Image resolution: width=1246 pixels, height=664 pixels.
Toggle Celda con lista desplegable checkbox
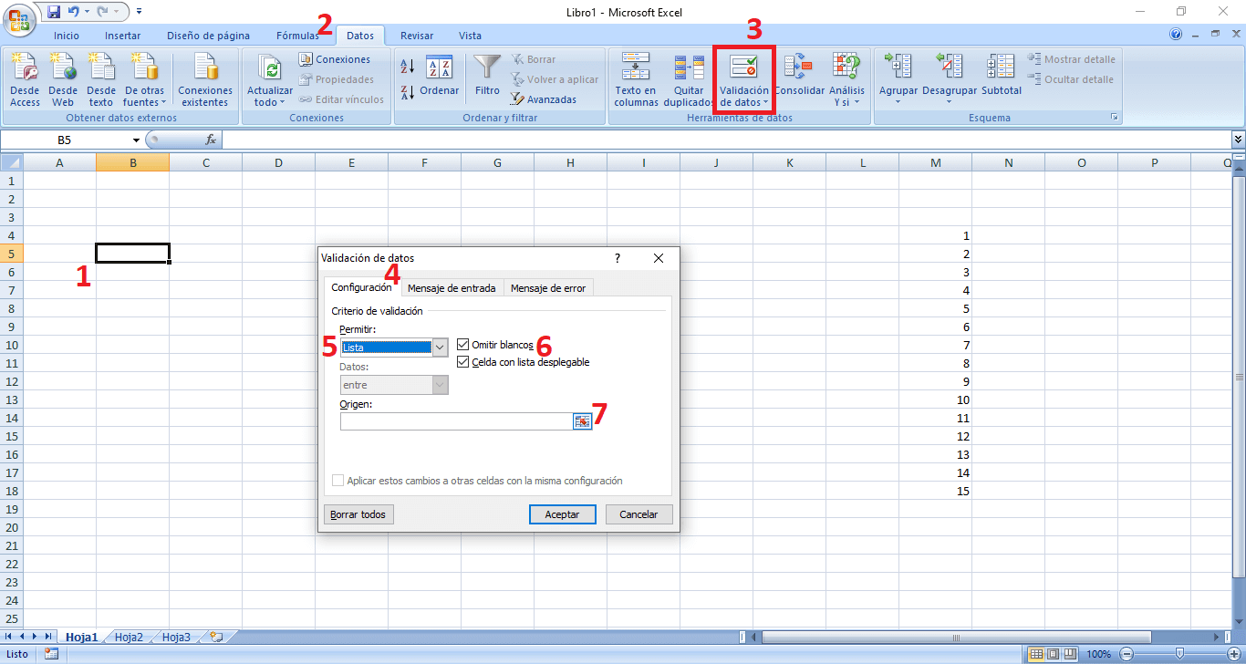(462, 362)
